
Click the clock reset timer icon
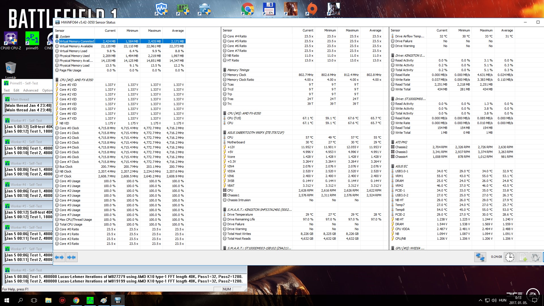tap(509, 257)
